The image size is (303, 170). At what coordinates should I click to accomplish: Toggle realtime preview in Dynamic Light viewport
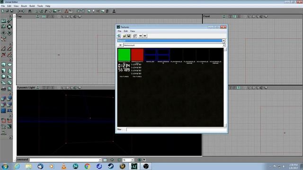pos(38,88)
